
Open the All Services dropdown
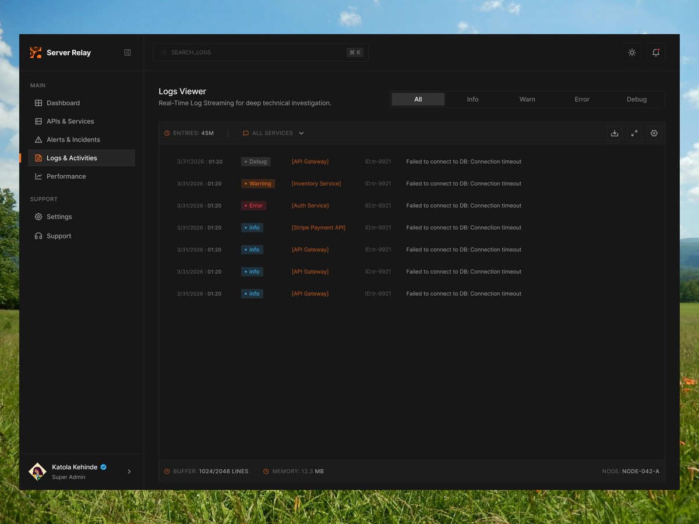point(273,133)
